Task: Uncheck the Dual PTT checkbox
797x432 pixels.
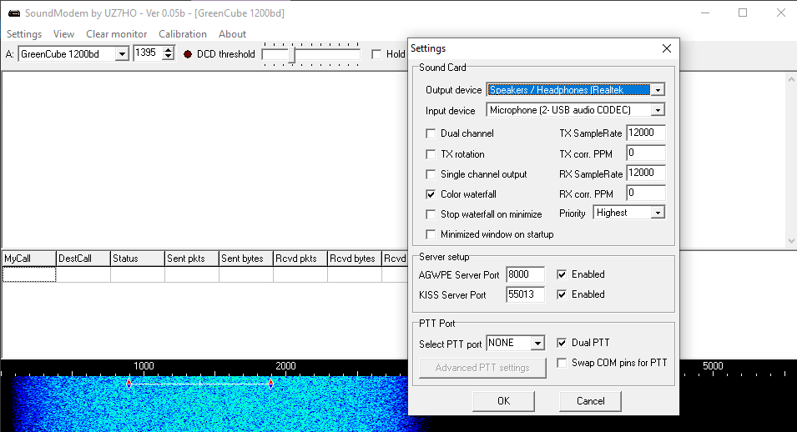Action: pyautogui.click(x=562, y=343)
